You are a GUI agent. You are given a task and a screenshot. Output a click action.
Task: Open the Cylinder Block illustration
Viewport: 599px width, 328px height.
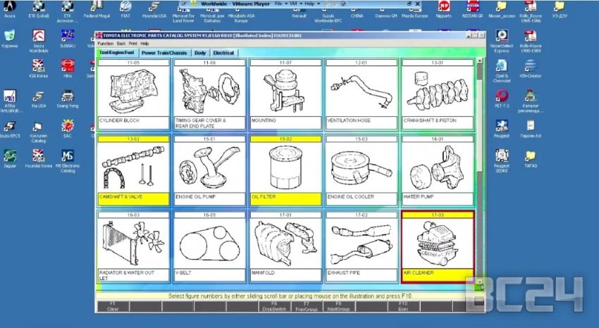click(133, 92)
